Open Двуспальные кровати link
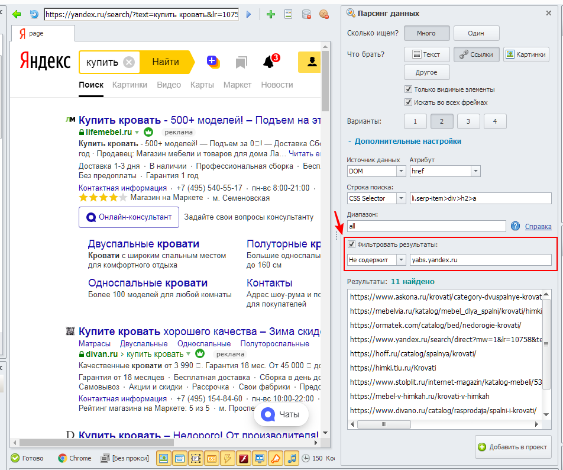 click(143, 244)
